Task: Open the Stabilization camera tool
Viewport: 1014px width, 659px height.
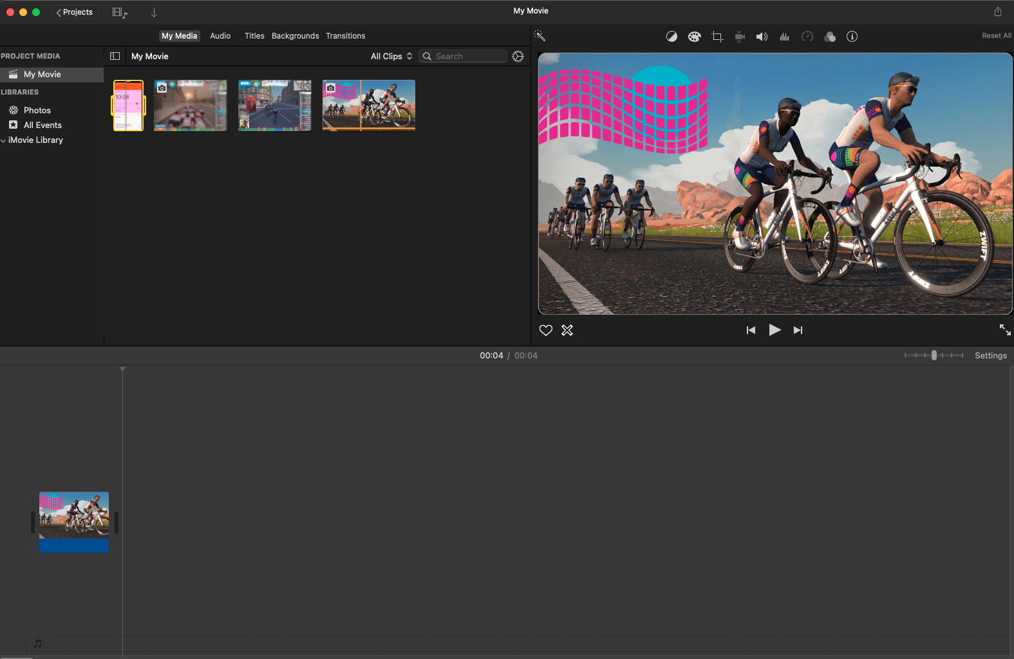Action: coord(740,37)
